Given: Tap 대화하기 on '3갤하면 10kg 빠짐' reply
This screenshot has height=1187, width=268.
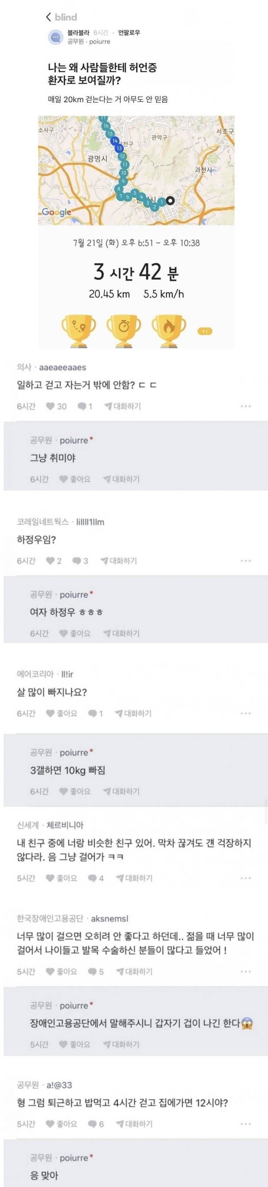Looking at the screenshot, I should point(121,791).
